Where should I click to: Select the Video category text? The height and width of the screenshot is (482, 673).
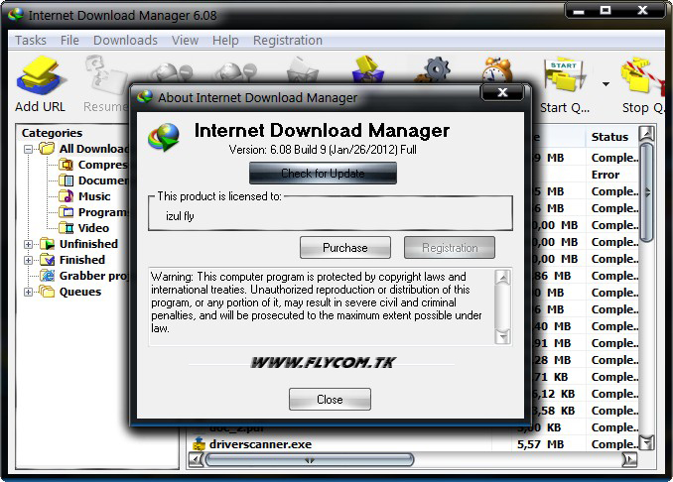pos(93,228)
